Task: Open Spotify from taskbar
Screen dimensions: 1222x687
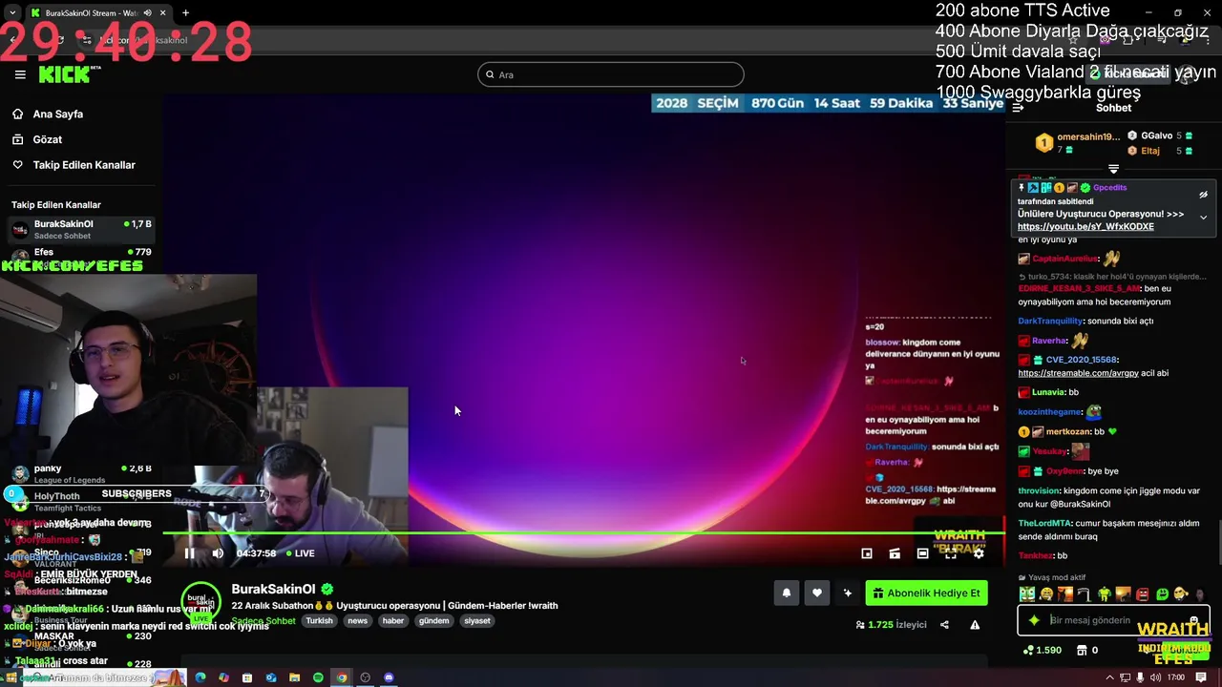Action: click(x=318, y=677)
